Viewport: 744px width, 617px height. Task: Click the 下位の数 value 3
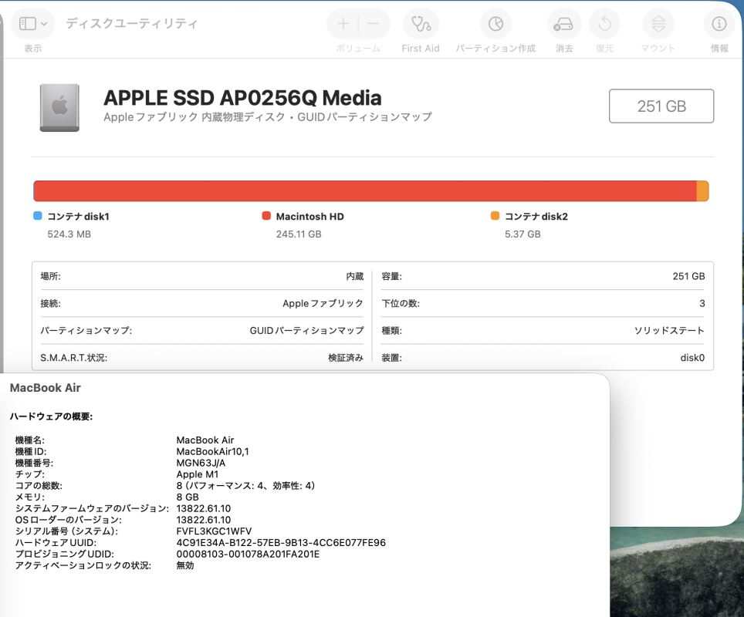702,303
